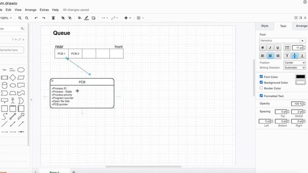The height and width of the screenshot is (173, 308).
Task: Select the actor stick figure shape
Action: click(13, 100)
